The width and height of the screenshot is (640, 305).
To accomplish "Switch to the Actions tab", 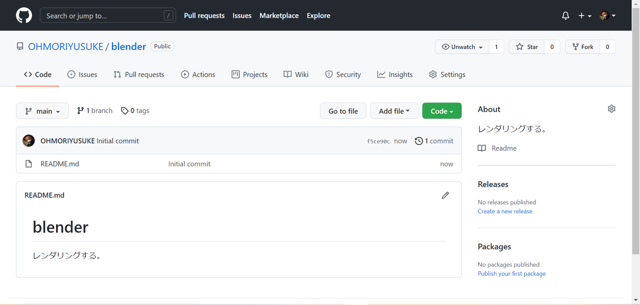I will (x=198, y=75).
